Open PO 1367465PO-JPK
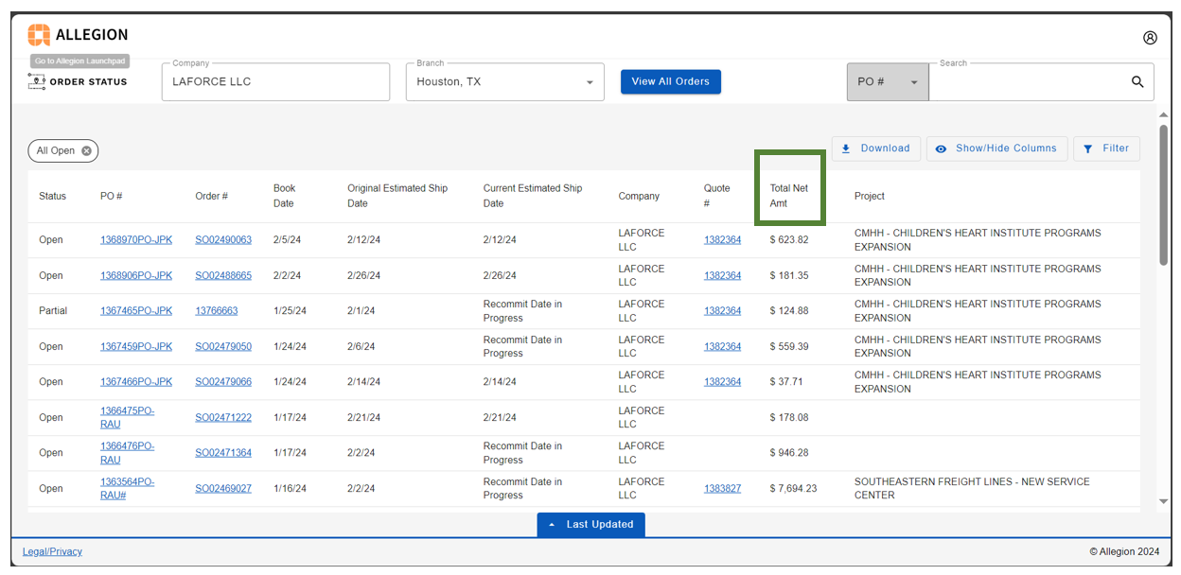This screenshot has width=1181, height=575. pos(136,311)
